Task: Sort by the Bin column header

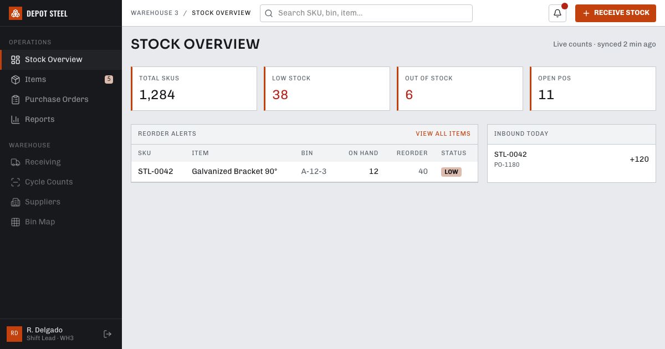Action: pos(307,153)
